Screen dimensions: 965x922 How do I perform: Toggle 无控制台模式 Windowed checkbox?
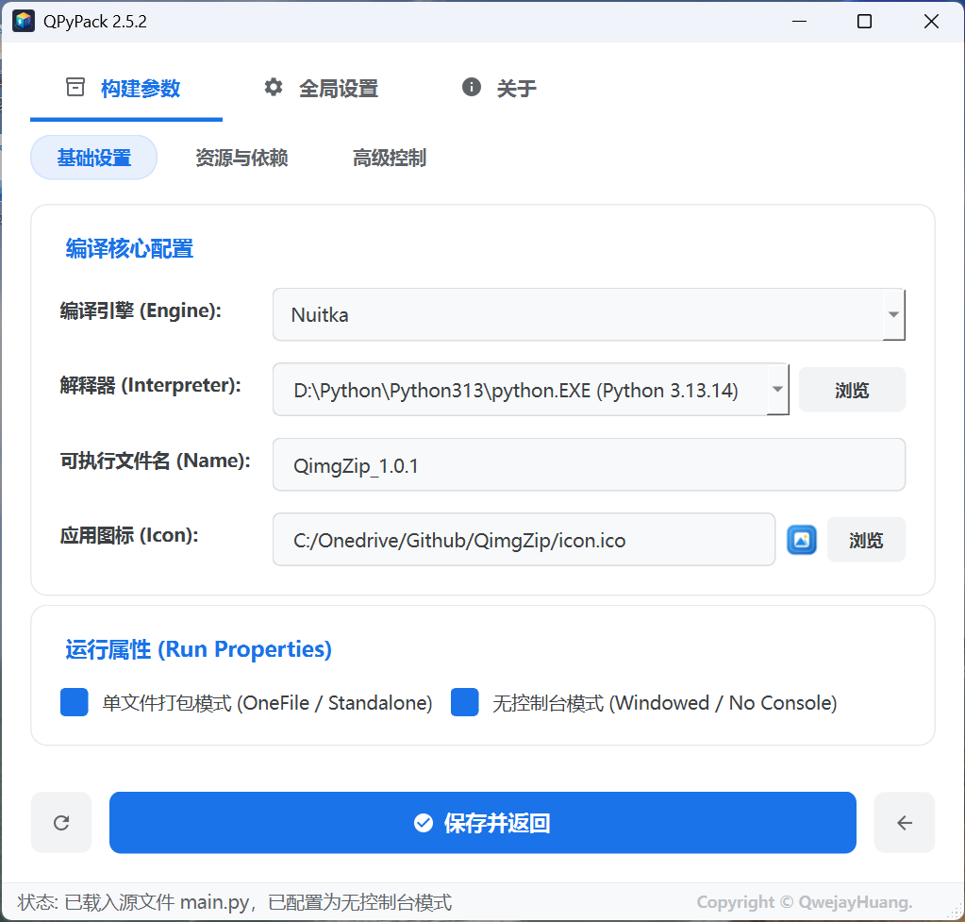[x=465, y=702]
